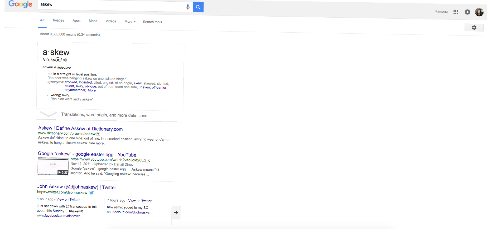The image size is (487, 229).
Task: Click the synonym link uneven
Action: [144, 87]
